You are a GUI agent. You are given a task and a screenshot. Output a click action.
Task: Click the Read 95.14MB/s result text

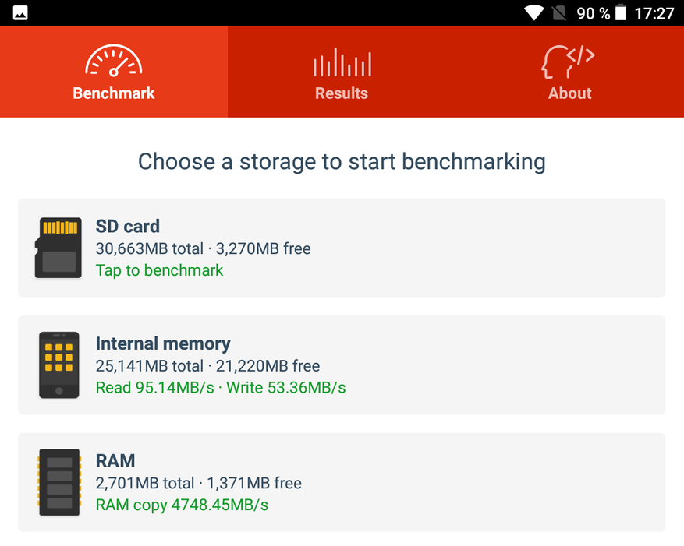[x=155, y=387]
